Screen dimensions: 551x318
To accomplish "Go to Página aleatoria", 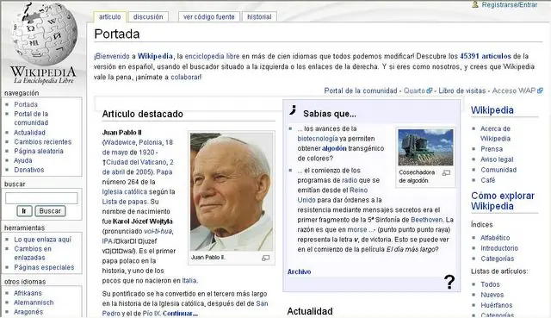I will coord(39,151).
